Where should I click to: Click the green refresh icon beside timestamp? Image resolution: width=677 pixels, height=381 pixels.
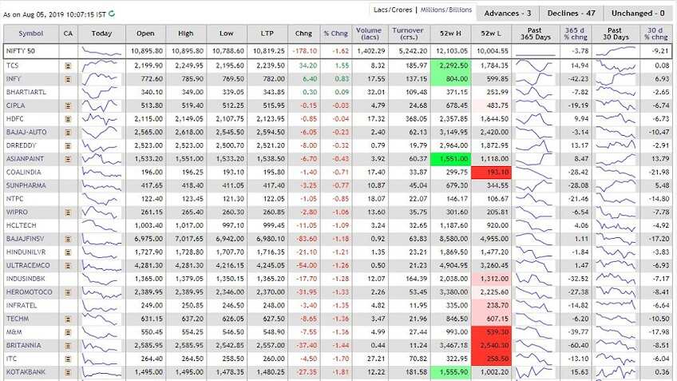point(112,14)
